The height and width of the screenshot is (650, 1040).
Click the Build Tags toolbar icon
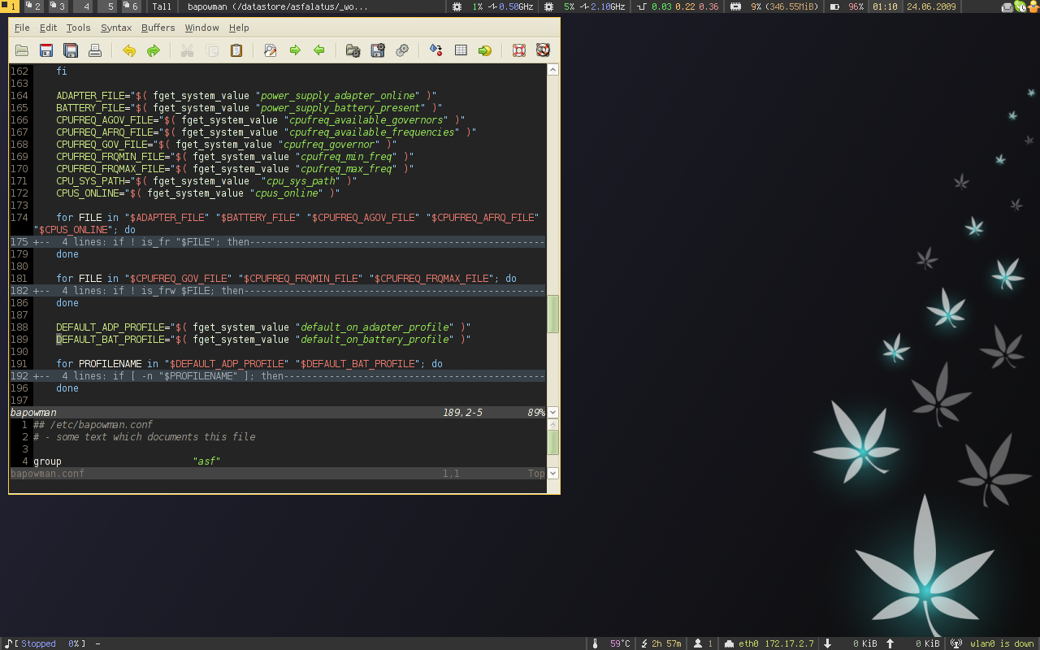click(x=461, y=50)
